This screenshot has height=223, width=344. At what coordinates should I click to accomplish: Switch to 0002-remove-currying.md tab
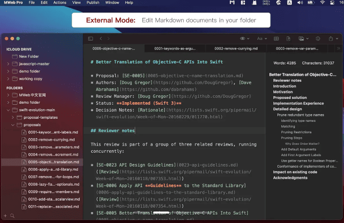click(236, 48)
